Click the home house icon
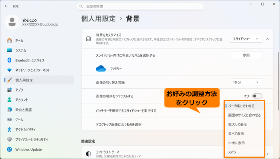Viewport: 280px width, 159px height. (10, 40)
